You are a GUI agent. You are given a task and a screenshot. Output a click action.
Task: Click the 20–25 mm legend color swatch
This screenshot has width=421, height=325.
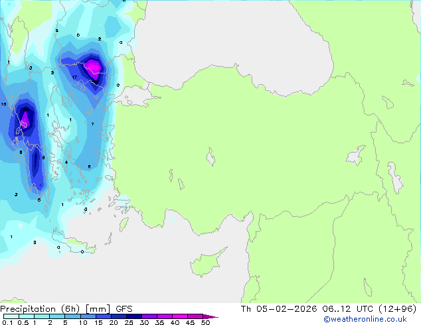point(118,316)
